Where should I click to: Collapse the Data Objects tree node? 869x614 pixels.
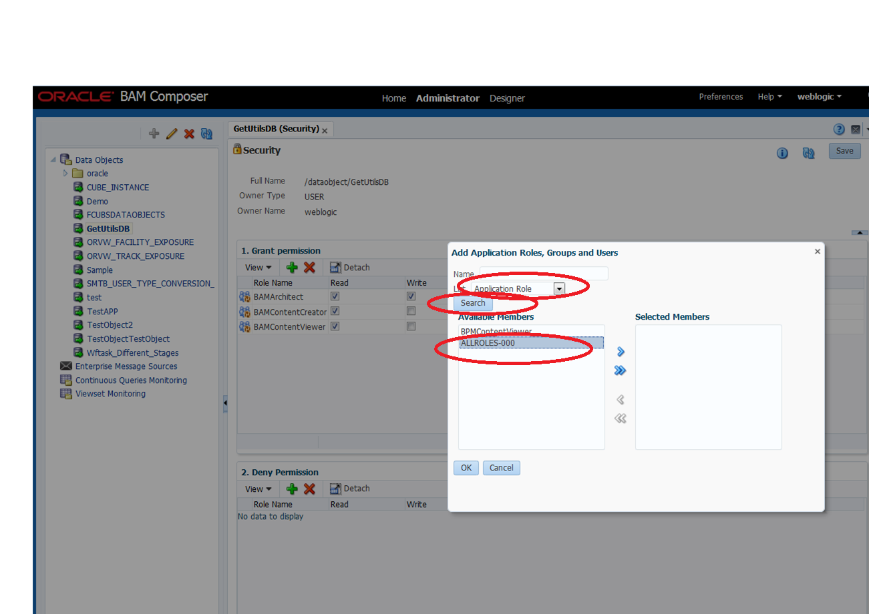click(x=53, y=160)
